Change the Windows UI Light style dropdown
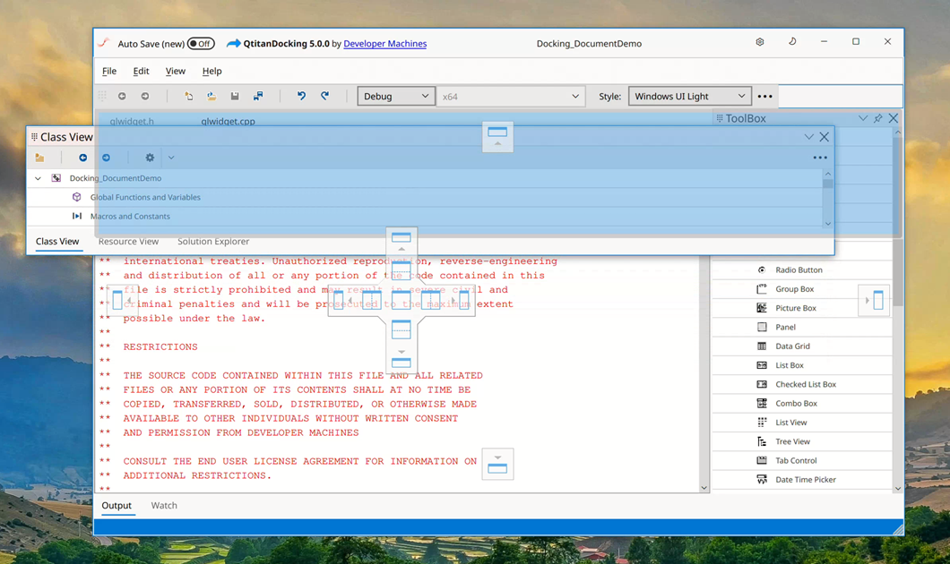Image resolution: width=950 pixels, height=564 pixels. click(690, 96)
